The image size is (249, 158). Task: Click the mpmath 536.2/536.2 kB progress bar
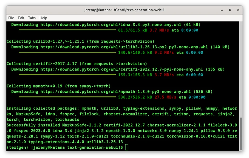coord(67,97)
